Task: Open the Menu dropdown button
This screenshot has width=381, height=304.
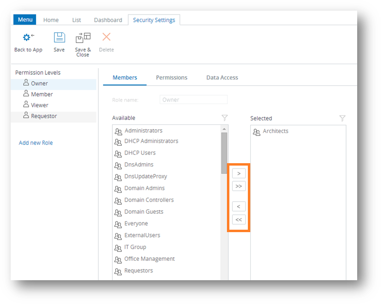Action: pos(24,20)
